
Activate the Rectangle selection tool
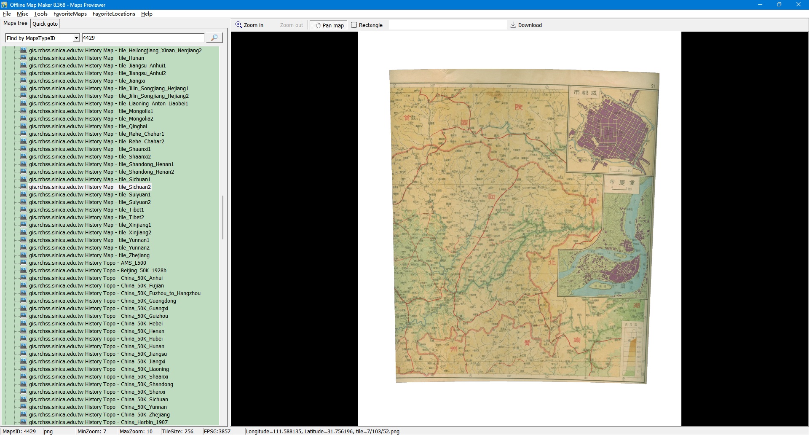tap(367, 25)
